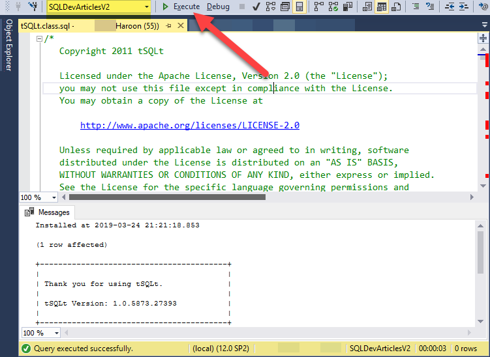Close the tSQLt.class.sql tab
The height and width of the screenshot is (357, 490).
(181, 25)
